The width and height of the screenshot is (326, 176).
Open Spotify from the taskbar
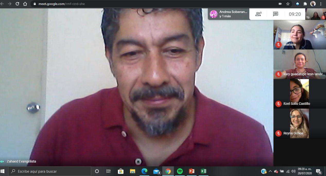180,171
